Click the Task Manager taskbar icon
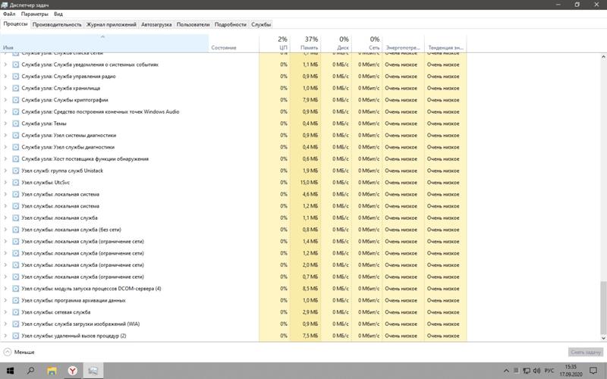The width and height of the screenshot is (607, 379). [93, 371]
